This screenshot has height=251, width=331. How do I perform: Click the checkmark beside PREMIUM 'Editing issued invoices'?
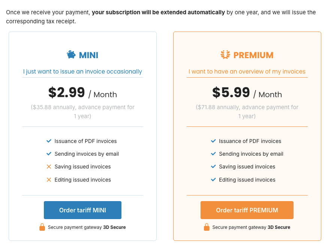pyautogui.click(x=213, y=180)
